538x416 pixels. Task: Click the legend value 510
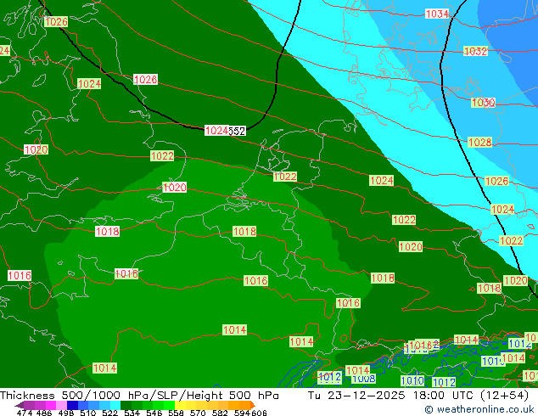coord(88,413)
